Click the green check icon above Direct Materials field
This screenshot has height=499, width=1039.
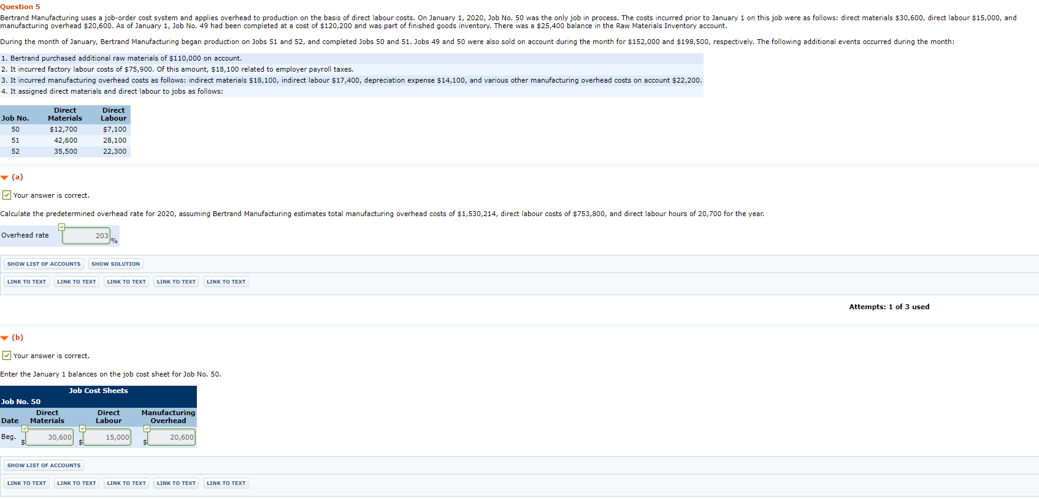coord(25,429)
